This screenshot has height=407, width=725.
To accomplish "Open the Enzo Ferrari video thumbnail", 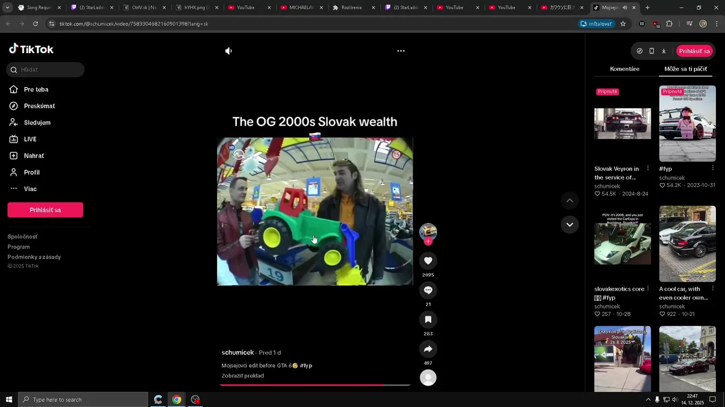I will click(622, 359).
